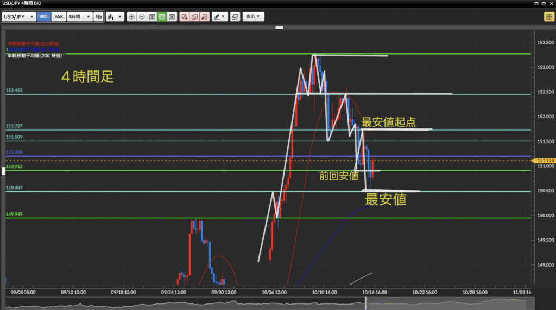Open the pencil drawing tools menu
556x310 pixels.
point(219,17)
